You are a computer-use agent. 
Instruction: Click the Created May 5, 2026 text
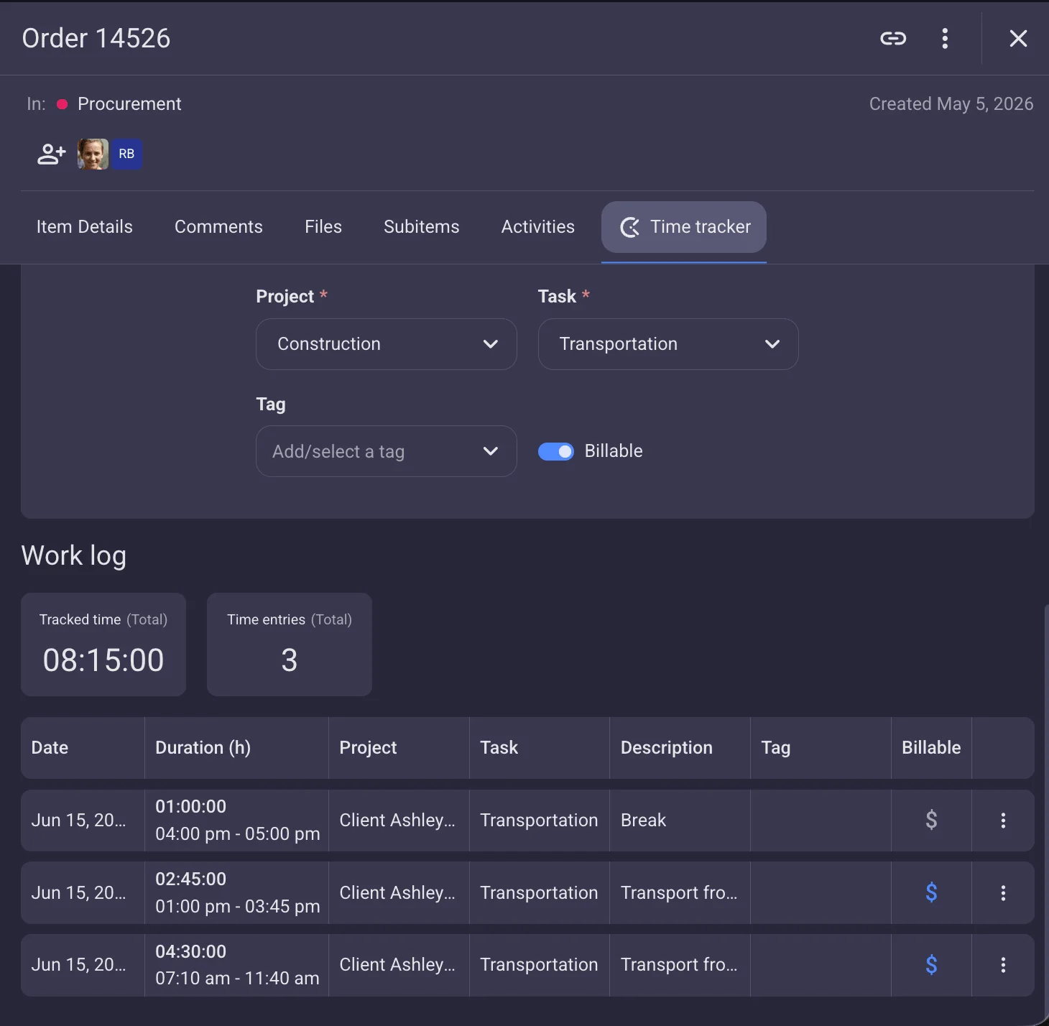pyautogui.click(x=951, y=104)
